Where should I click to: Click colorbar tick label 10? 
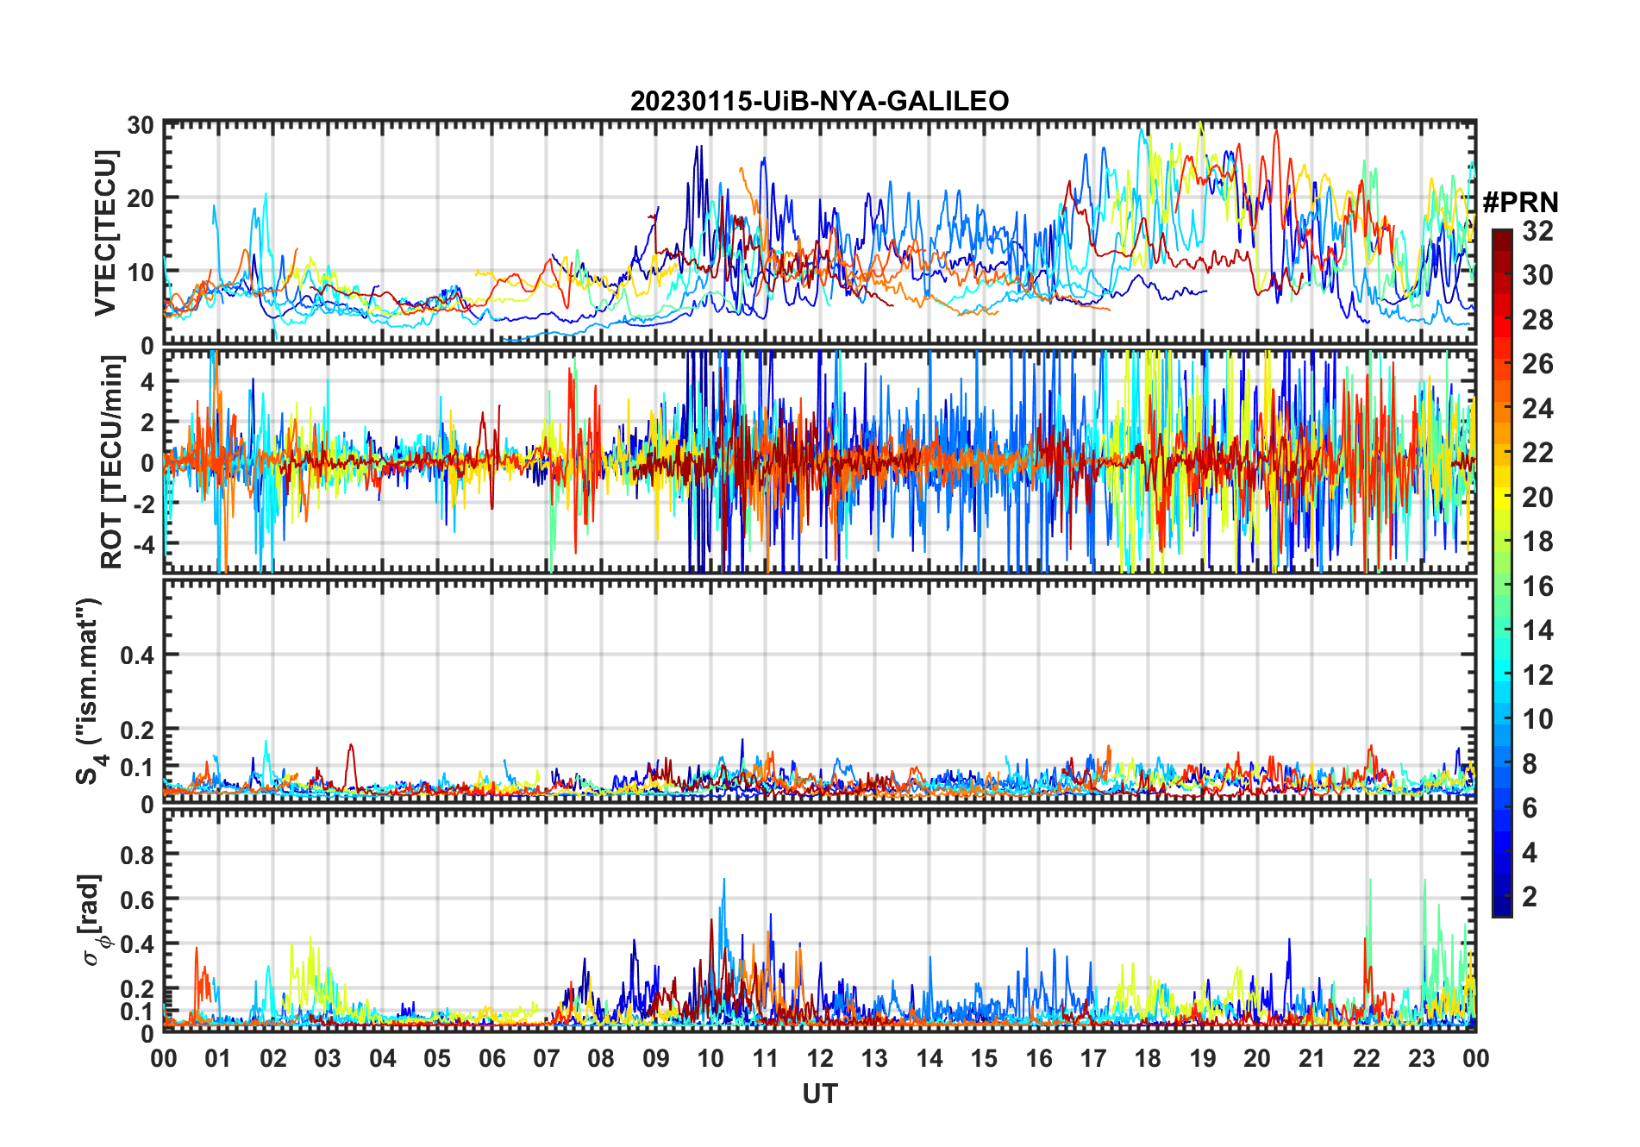1537,718
